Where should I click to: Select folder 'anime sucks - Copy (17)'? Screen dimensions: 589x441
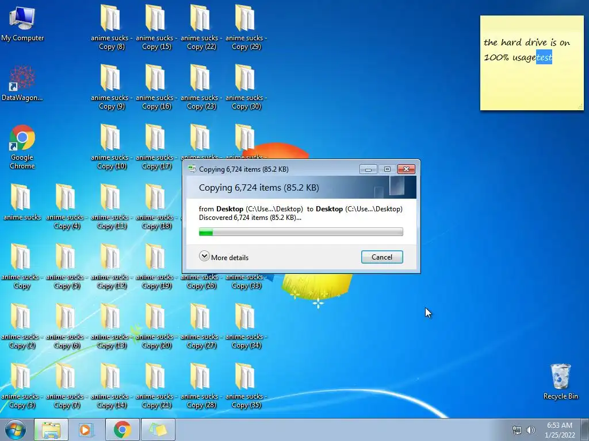point(156,146)
